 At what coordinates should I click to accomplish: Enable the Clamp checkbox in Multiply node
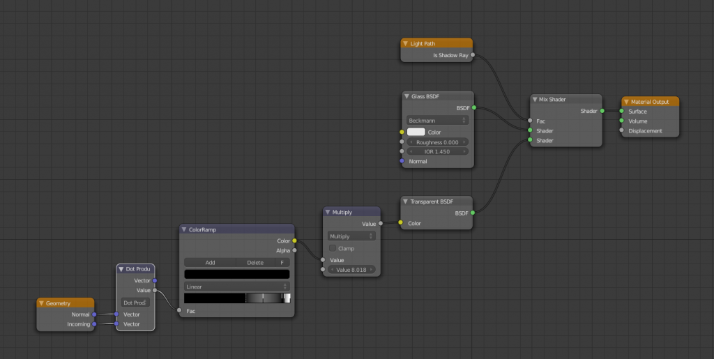click(x=333, y=248)
